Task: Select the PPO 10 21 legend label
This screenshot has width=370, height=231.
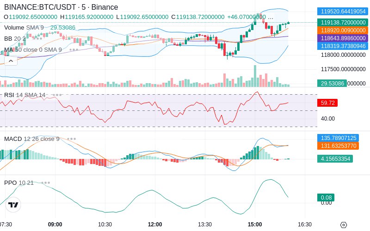Action: tap(19, 182)
